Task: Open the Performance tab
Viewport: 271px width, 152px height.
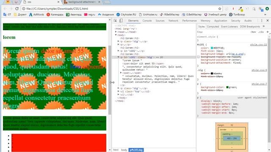Action: (x=189, y=21)
